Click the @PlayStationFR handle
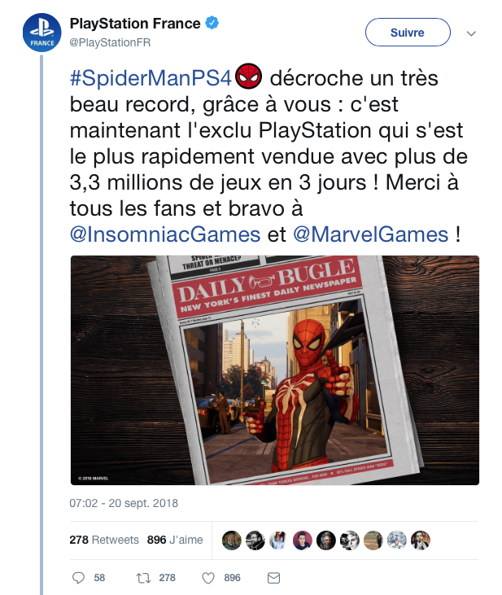The height and width of the screenshot is (595, 502). click(x=110, y=42)
